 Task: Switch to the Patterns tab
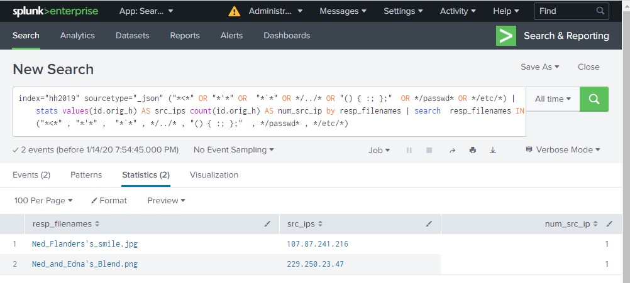tap(86, 175)
